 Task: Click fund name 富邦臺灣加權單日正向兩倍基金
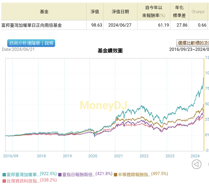(32, 25)
